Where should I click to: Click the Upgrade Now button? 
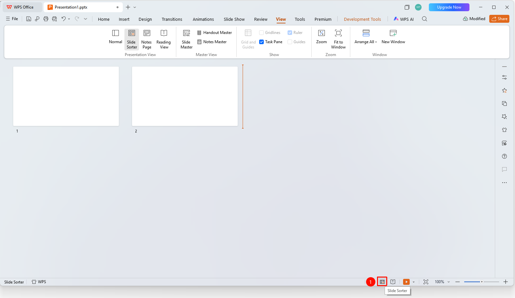(x=449, y=7)
